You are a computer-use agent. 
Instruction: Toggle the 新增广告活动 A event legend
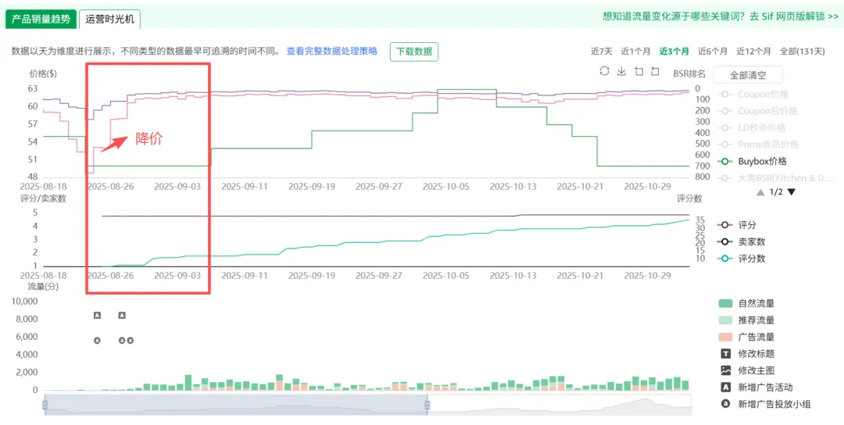756,387
